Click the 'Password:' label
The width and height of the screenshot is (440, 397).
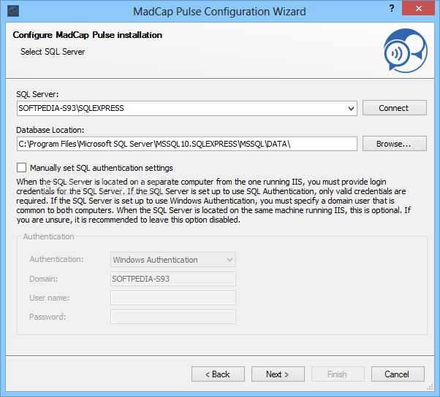pos(48,317)
